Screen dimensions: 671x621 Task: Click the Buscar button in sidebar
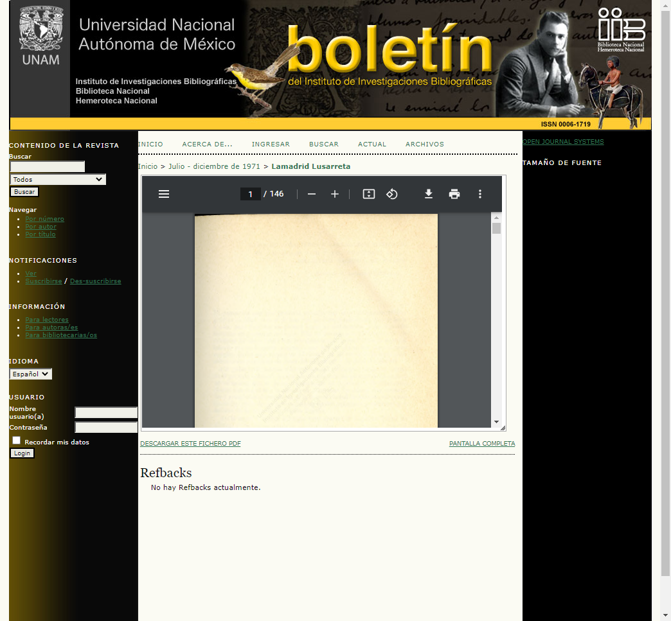pyautogui.click(x=24, y=192)
